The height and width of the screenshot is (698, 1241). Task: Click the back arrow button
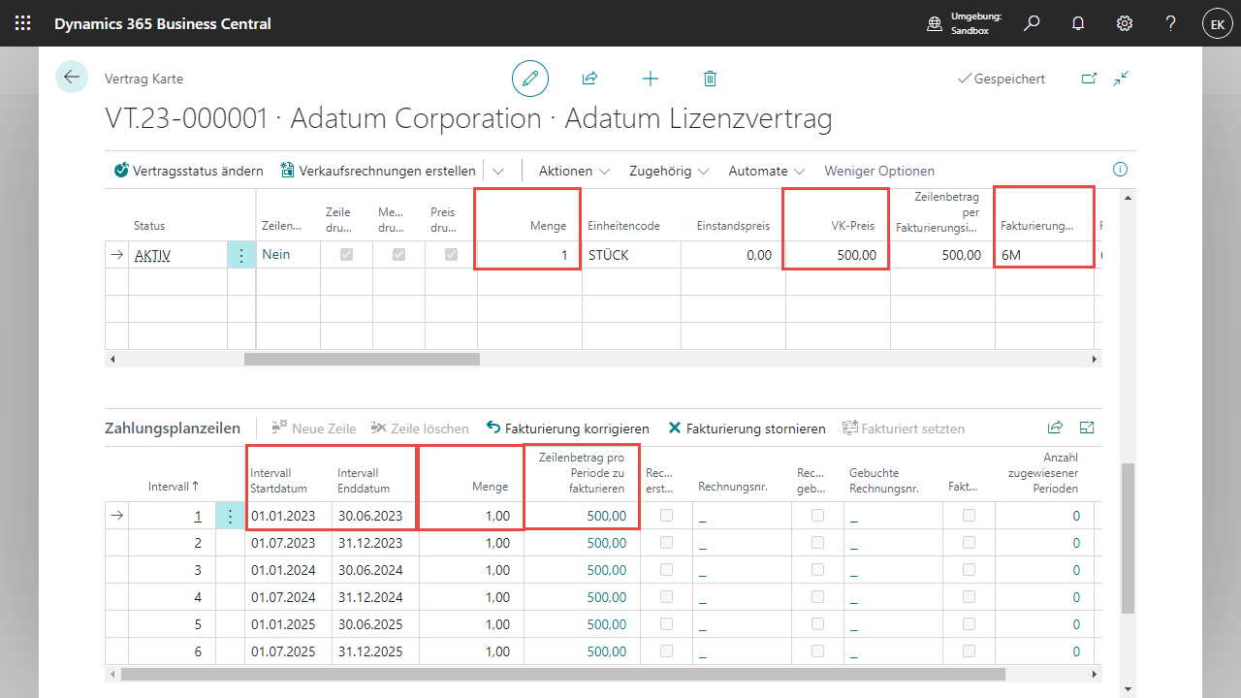[72, 77]
